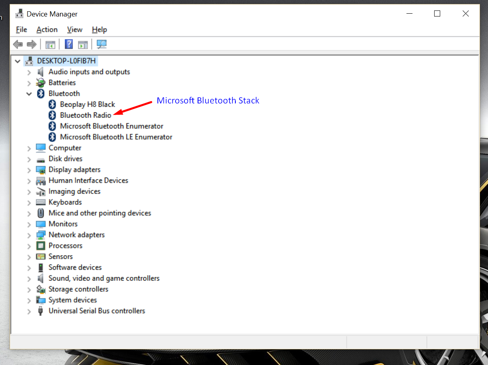Click the Bluetooth Radio device icon
This screenshot has width=488, height=365.
(x=52, y=115)
